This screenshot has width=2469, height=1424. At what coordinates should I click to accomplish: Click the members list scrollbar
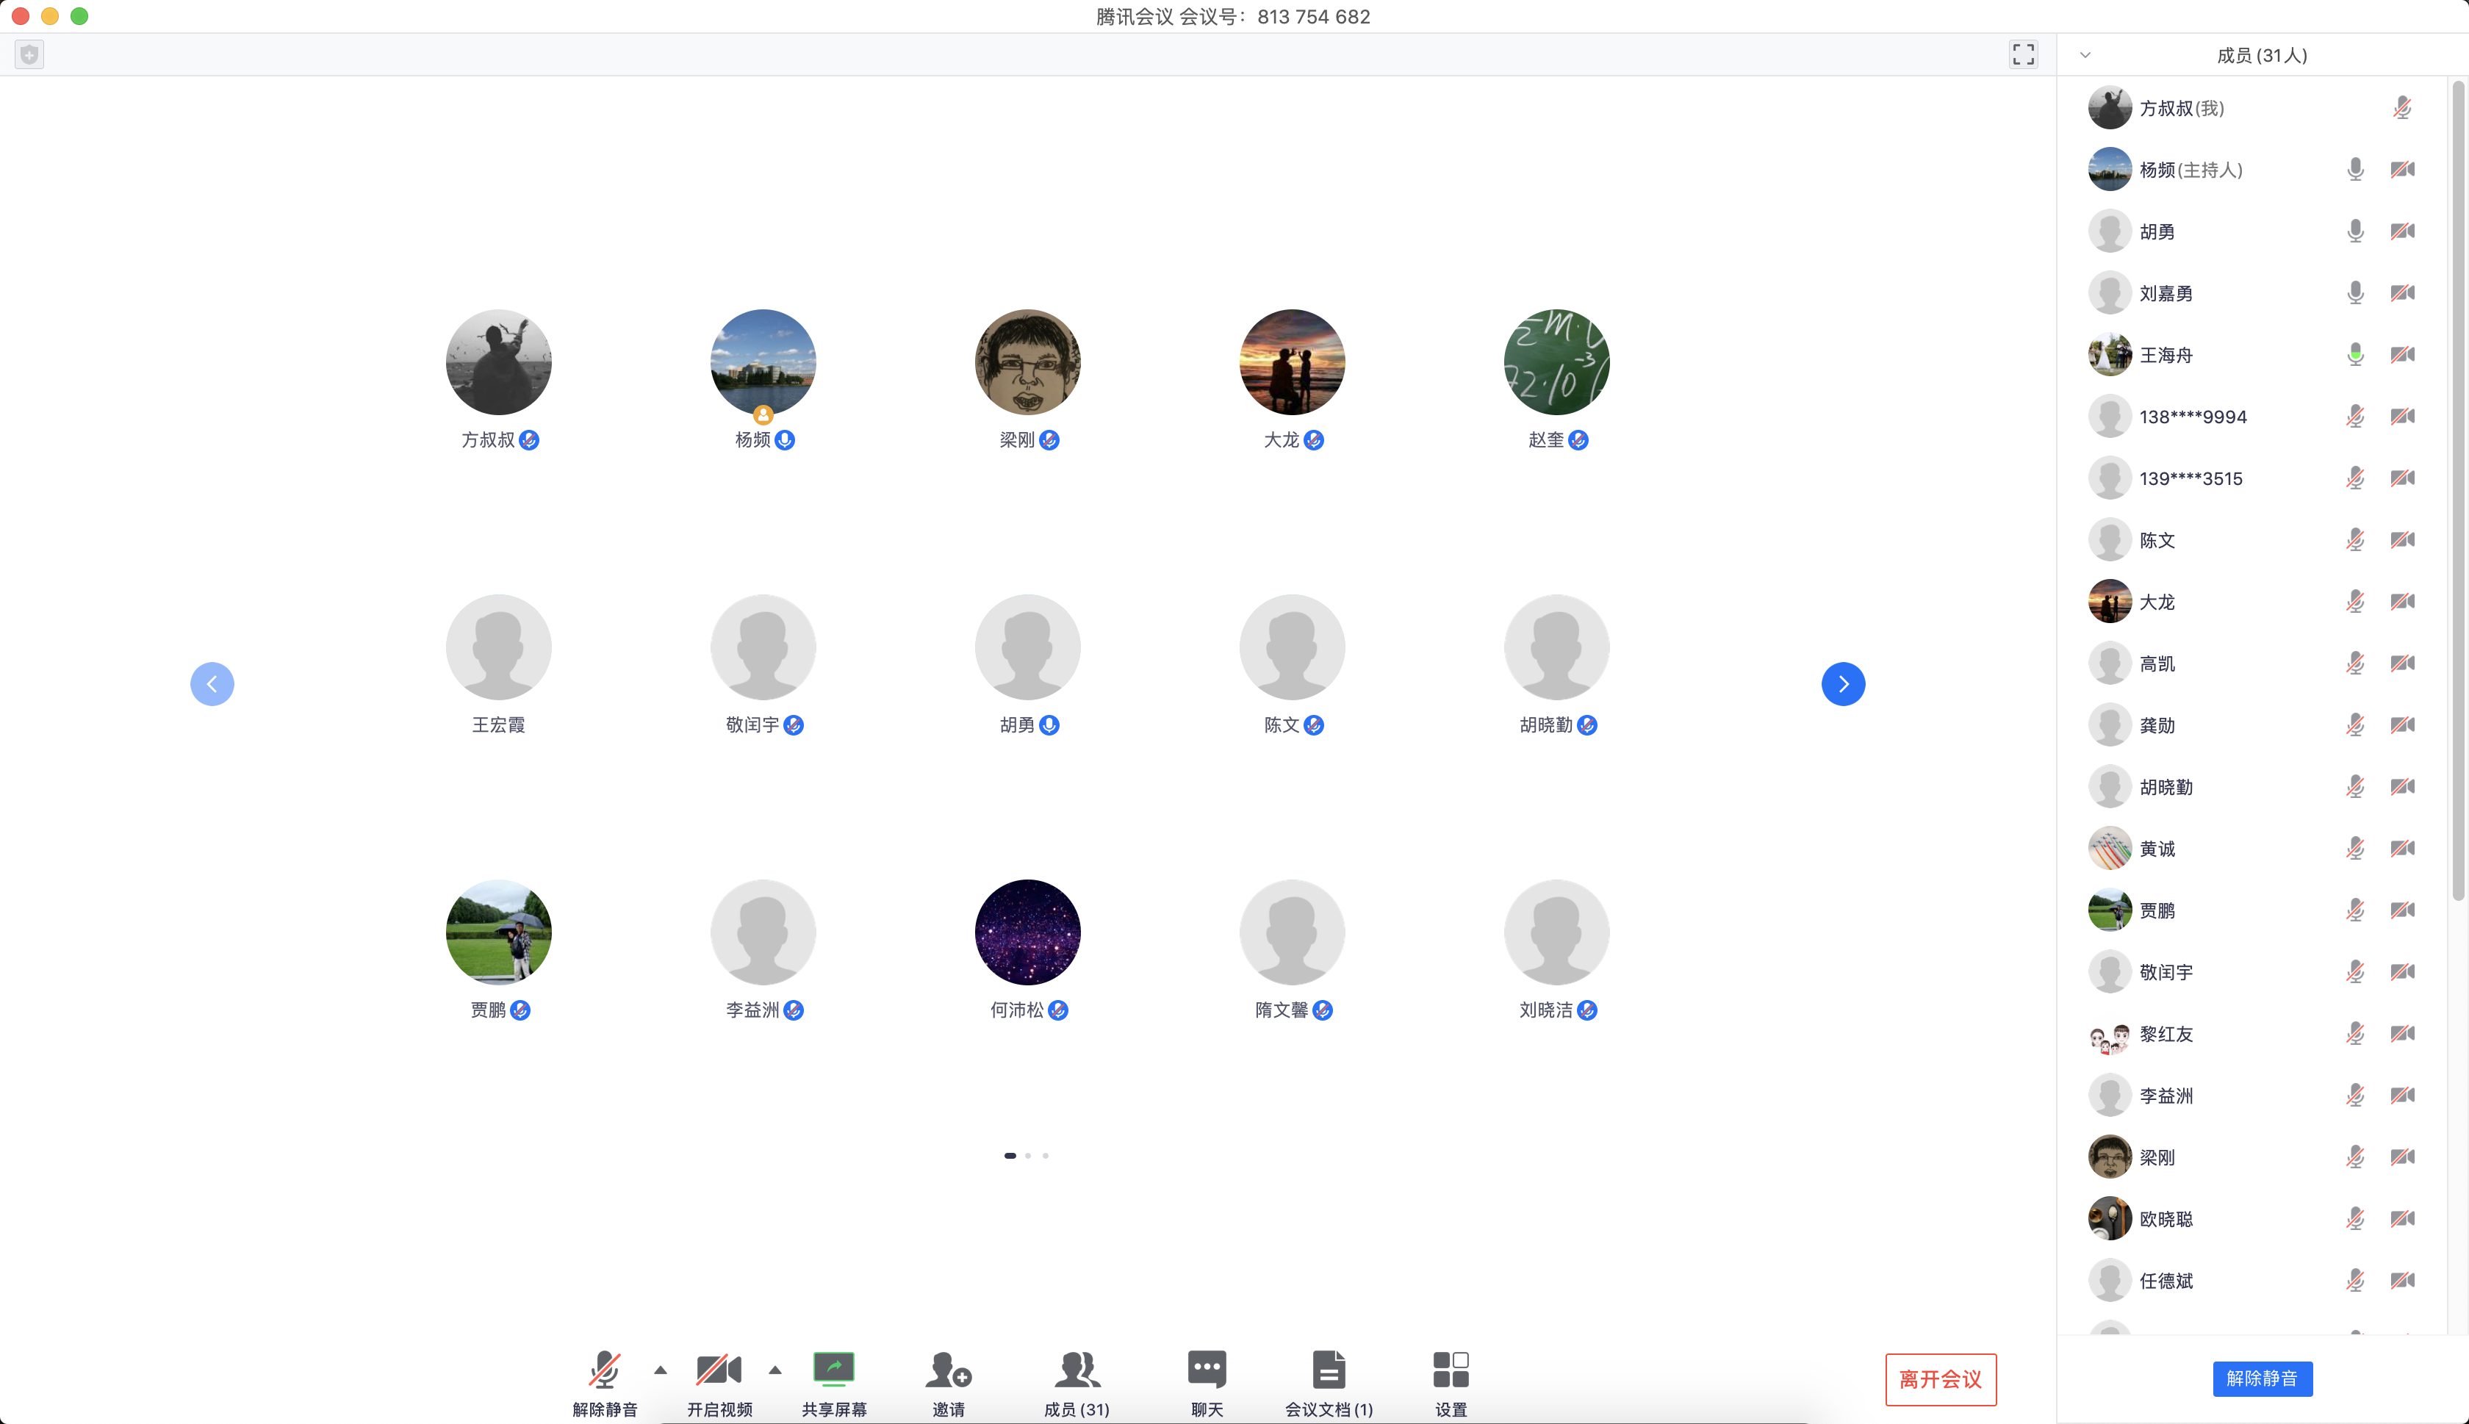coord(2457,489)
